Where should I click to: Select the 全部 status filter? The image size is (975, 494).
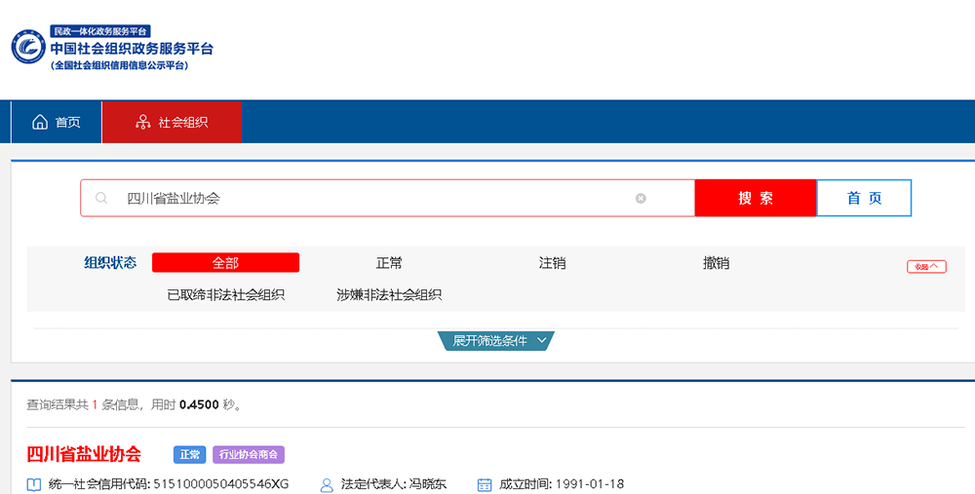(x=226, y=263)
